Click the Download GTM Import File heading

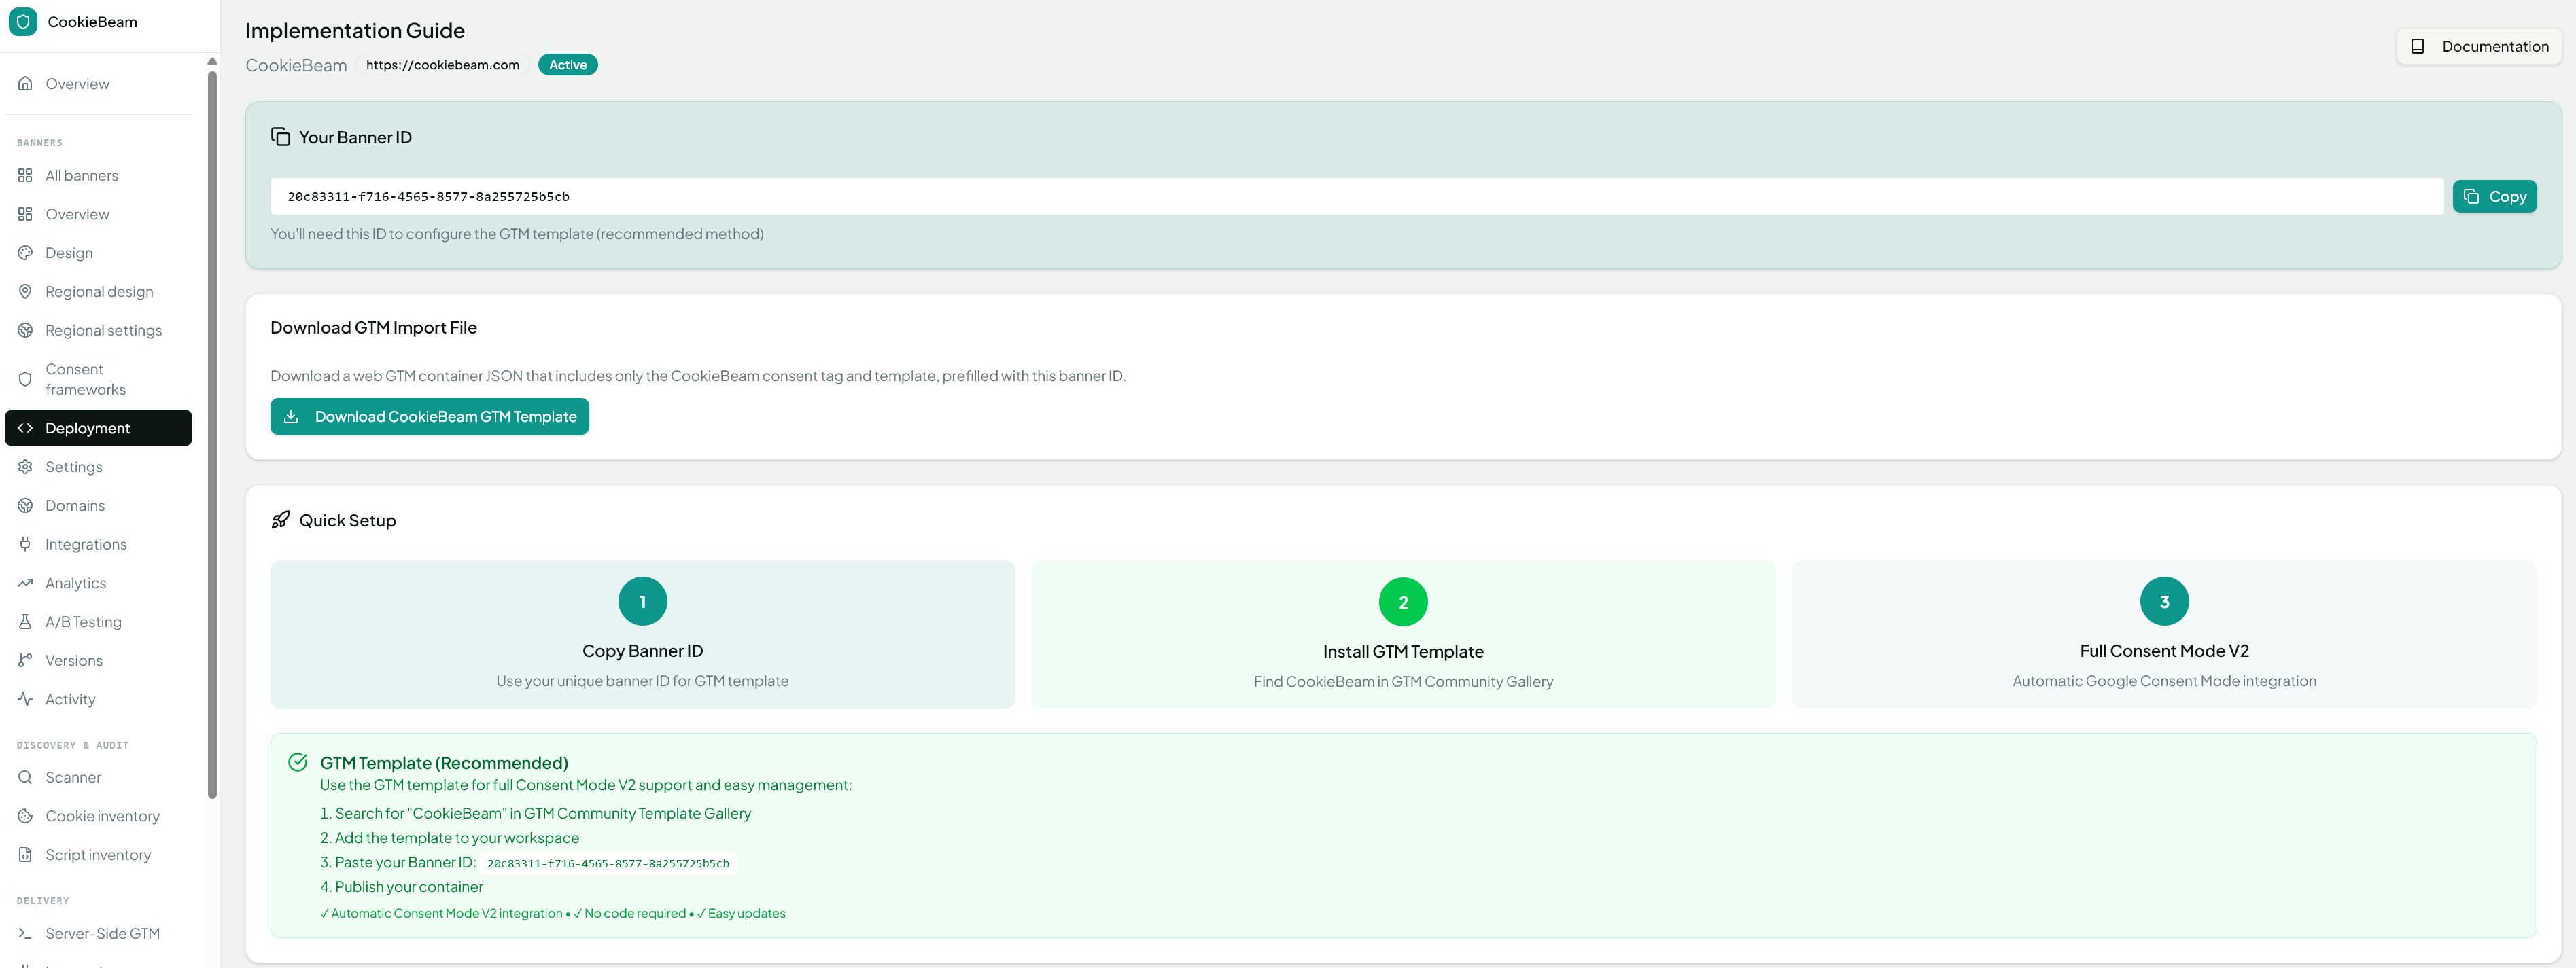point(373,327)
